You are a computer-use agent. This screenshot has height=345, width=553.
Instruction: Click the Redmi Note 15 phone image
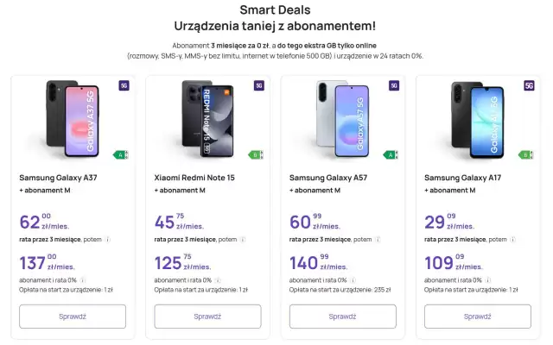coord(208,120)
